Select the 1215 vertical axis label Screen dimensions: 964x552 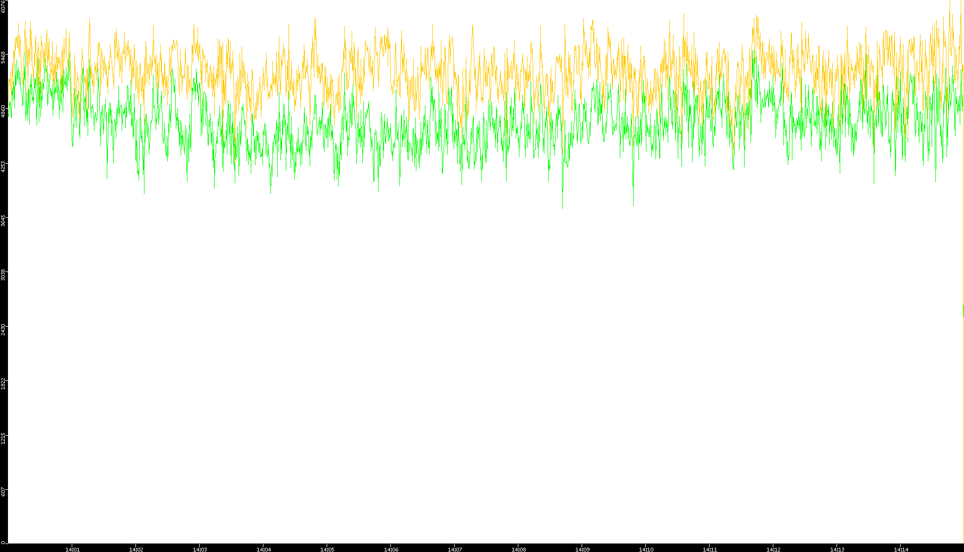tap(3, 438)
